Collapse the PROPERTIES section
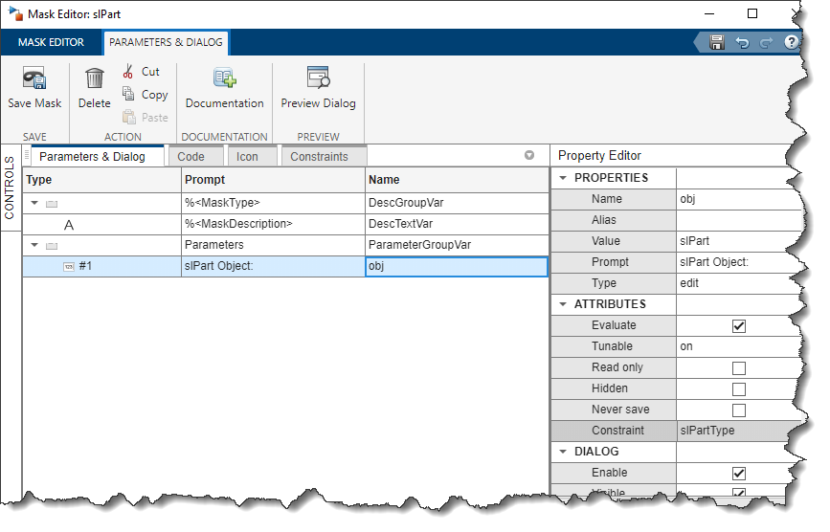The height and width of the screenshot is (532, 830). click(x=561, y=178)
